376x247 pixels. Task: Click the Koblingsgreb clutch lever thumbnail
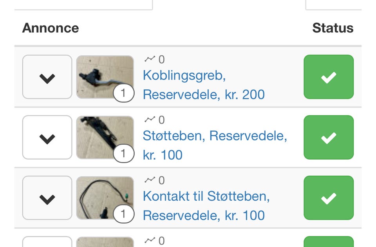pos(100,74)
